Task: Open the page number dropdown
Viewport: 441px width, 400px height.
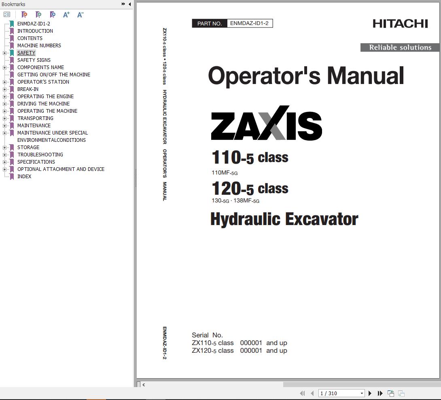Action: pos(362,393)
